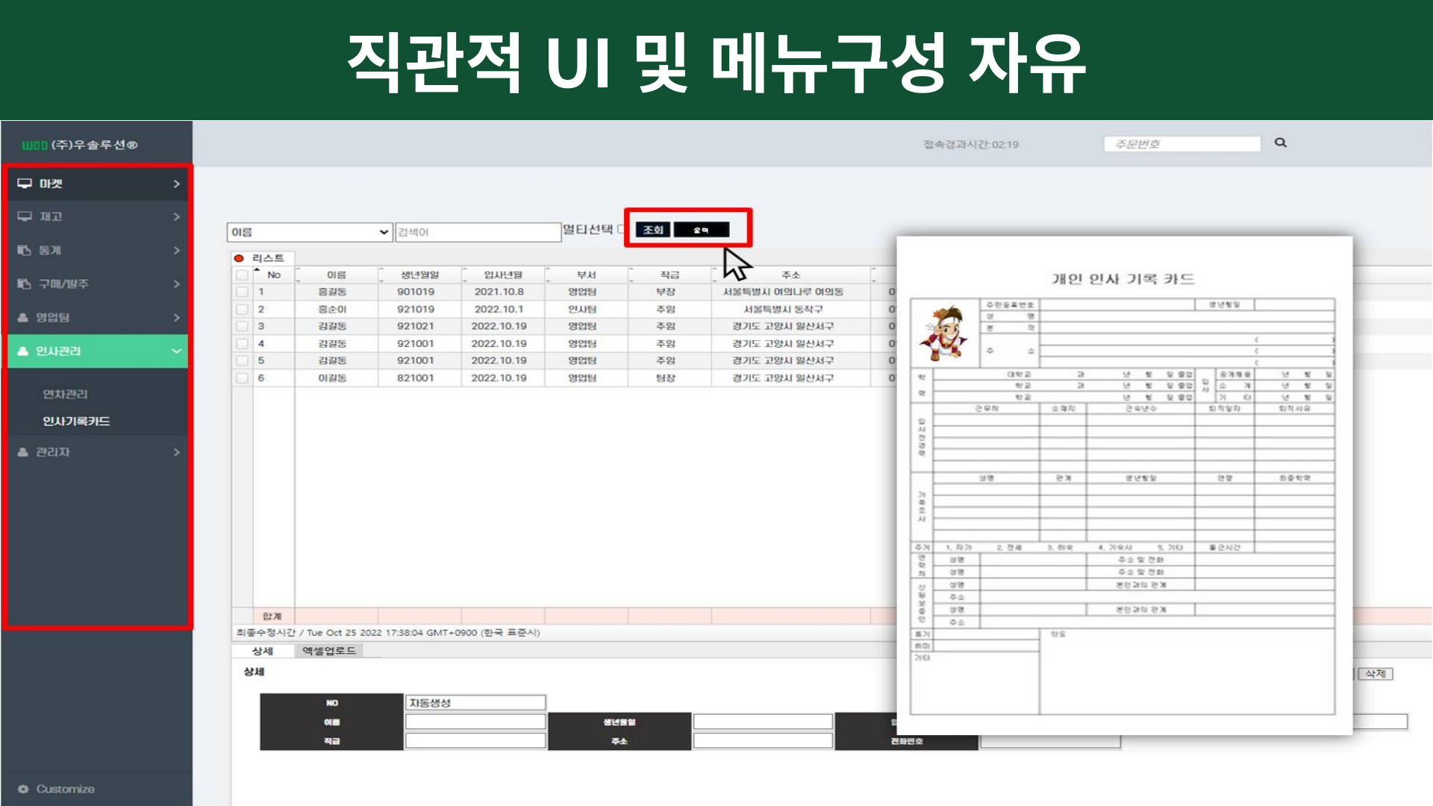
Task: Switch to the 엑셀업로드 tab
Action: [x=329, y=651]
